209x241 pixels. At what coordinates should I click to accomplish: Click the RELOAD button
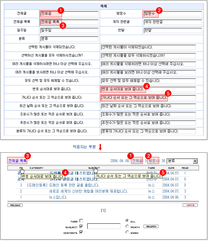click(x=15, y=205)
